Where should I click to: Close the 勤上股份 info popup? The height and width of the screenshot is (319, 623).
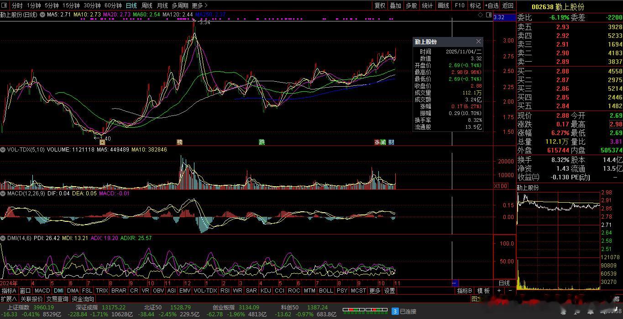point(478,42)
